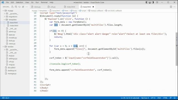178x100 pixels.
Task: Collapse all folders in Explorer
Action: point(23,7)
